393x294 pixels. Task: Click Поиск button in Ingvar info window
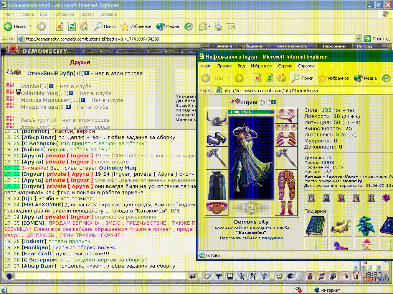(x=302, y=78)
